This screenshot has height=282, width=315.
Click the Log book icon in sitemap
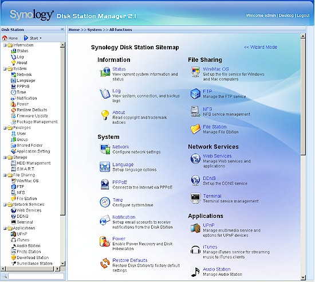pos(105,93)
